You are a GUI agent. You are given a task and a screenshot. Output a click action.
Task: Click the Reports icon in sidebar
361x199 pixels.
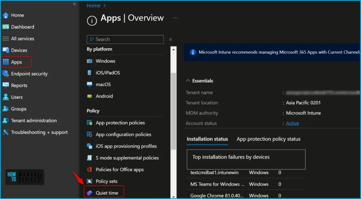(6, 85)
